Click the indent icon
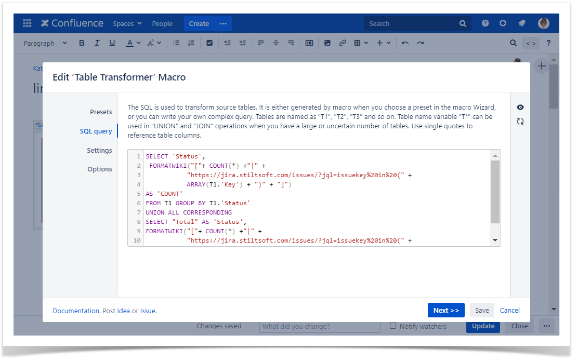The image size is (577, 361). 243,43
